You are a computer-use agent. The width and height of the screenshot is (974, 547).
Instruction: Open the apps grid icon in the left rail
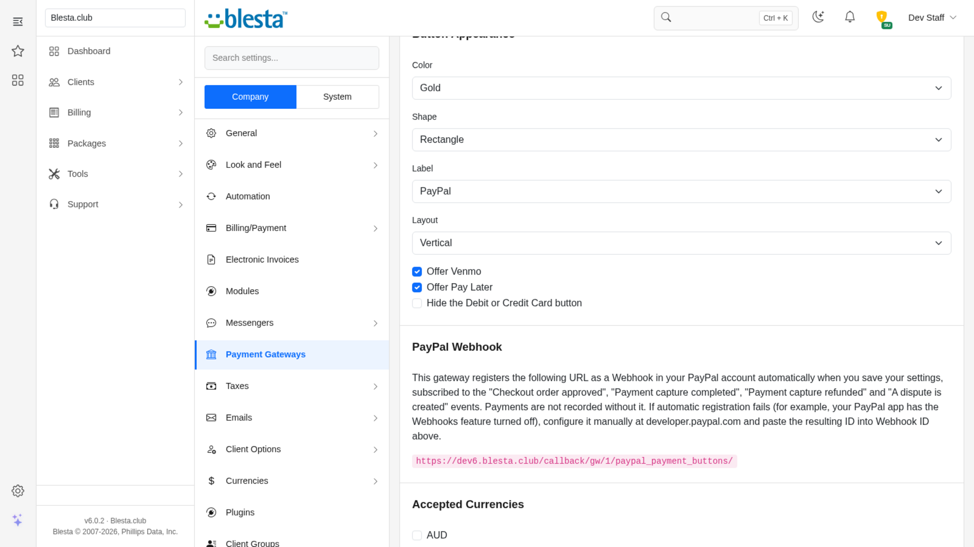[18, 80]
